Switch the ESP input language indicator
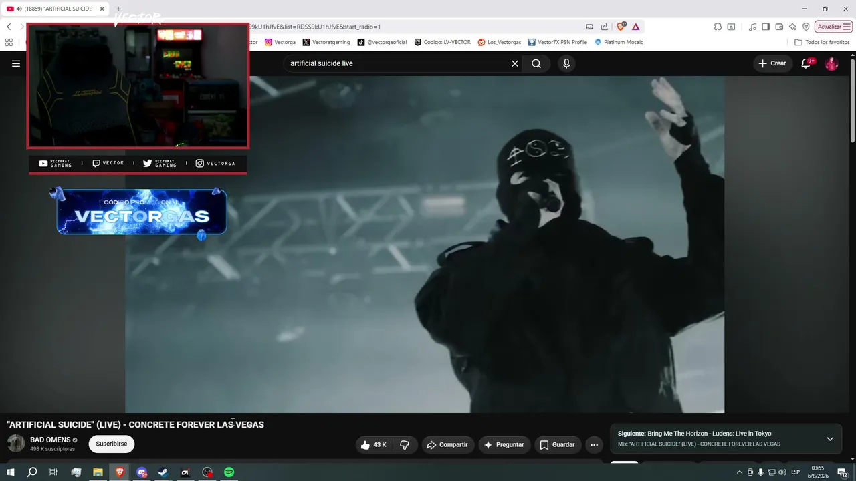 tap(795, 472)
